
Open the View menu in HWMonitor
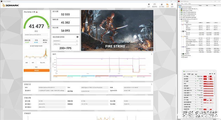[x=182, y=4]
